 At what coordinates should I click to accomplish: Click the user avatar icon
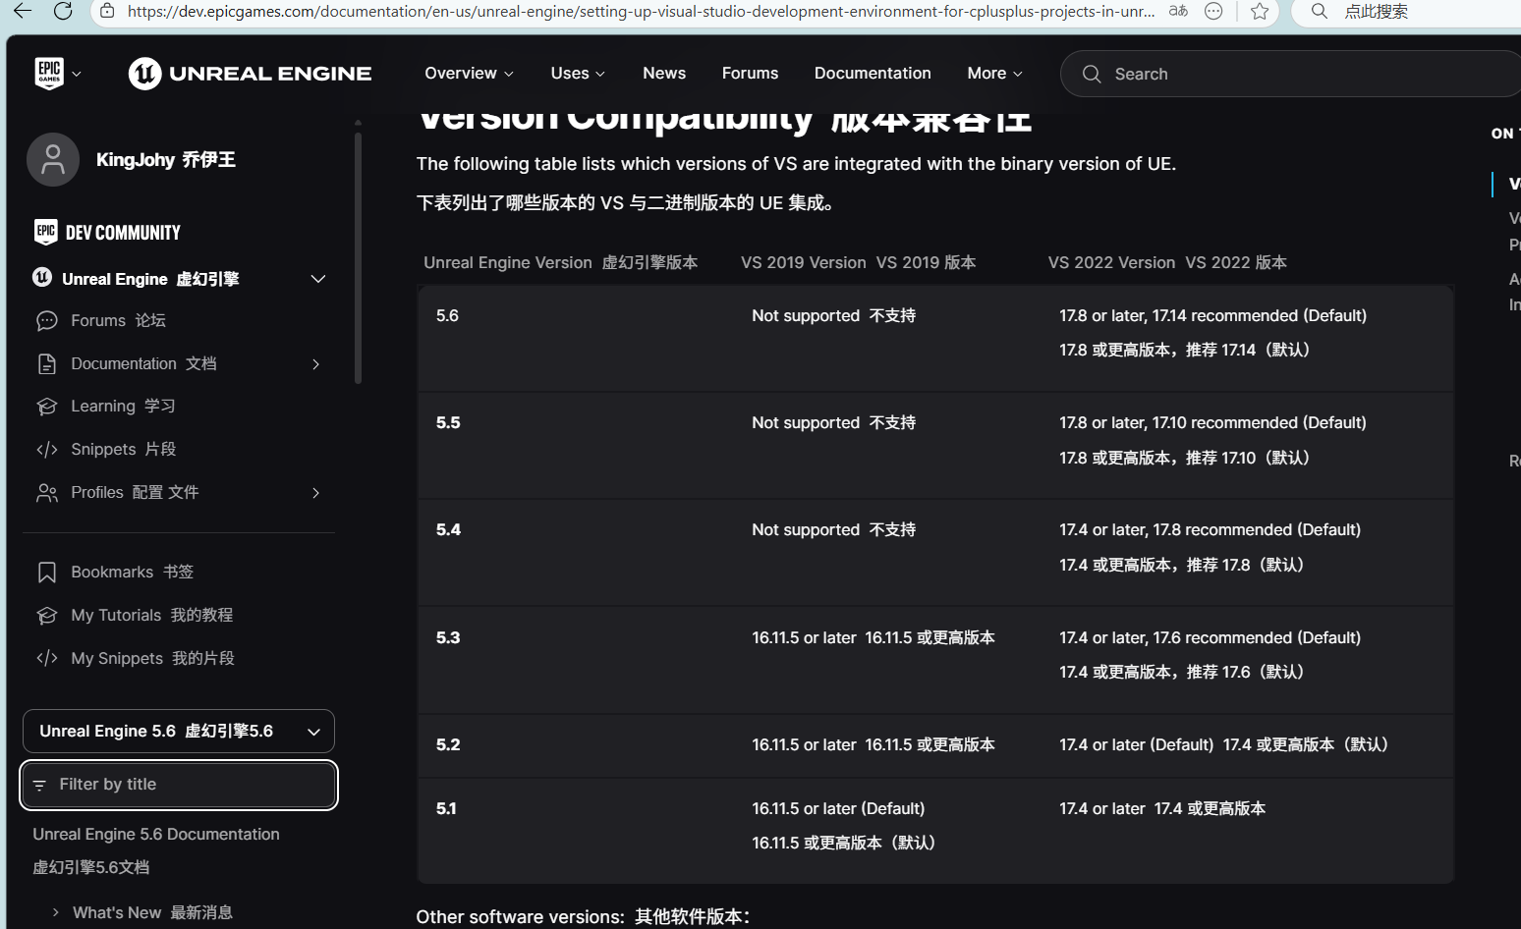coord(53,159)
